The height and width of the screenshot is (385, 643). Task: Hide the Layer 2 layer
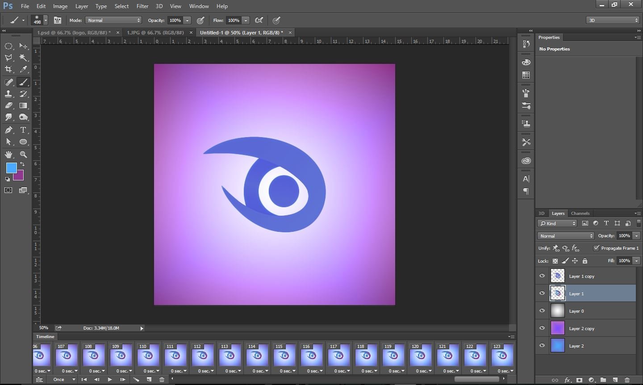[542, 346]
